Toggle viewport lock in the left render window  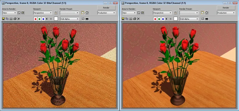point(56,13)
